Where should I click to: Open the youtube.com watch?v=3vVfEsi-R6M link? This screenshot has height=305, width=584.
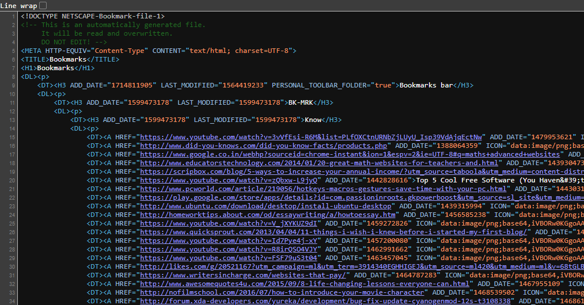coord(311,137)
